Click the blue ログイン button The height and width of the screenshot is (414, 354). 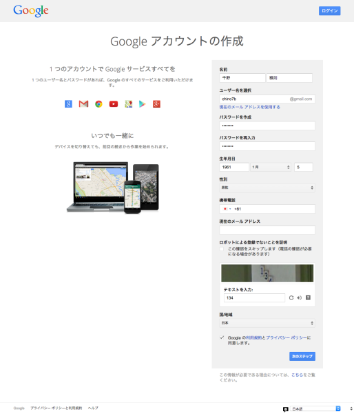tap(329, 11)
